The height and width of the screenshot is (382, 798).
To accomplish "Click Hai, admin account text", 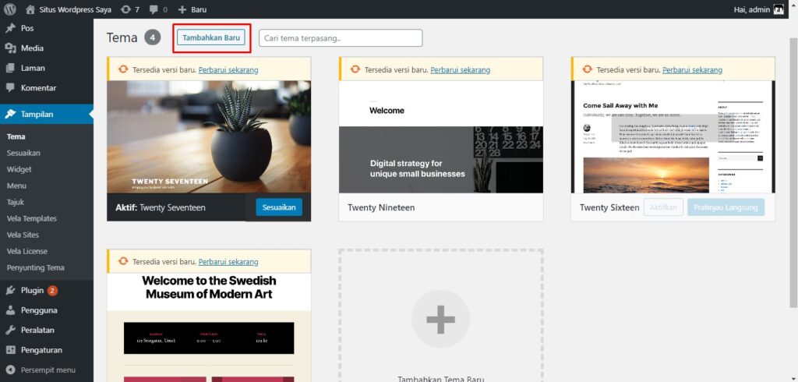I will (x=752, y=9).
